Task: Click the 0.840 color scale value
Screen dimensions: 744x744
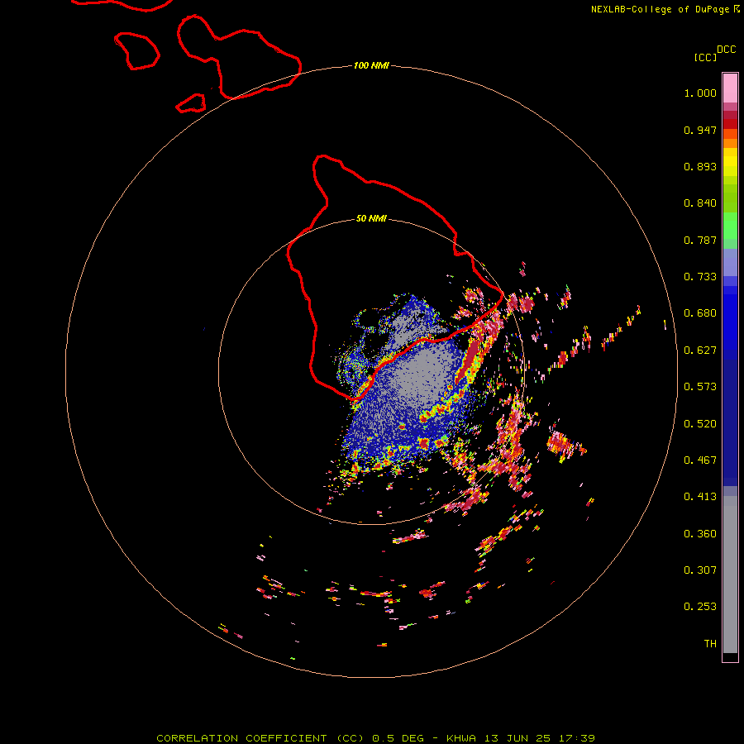Action: pos(700,203)
